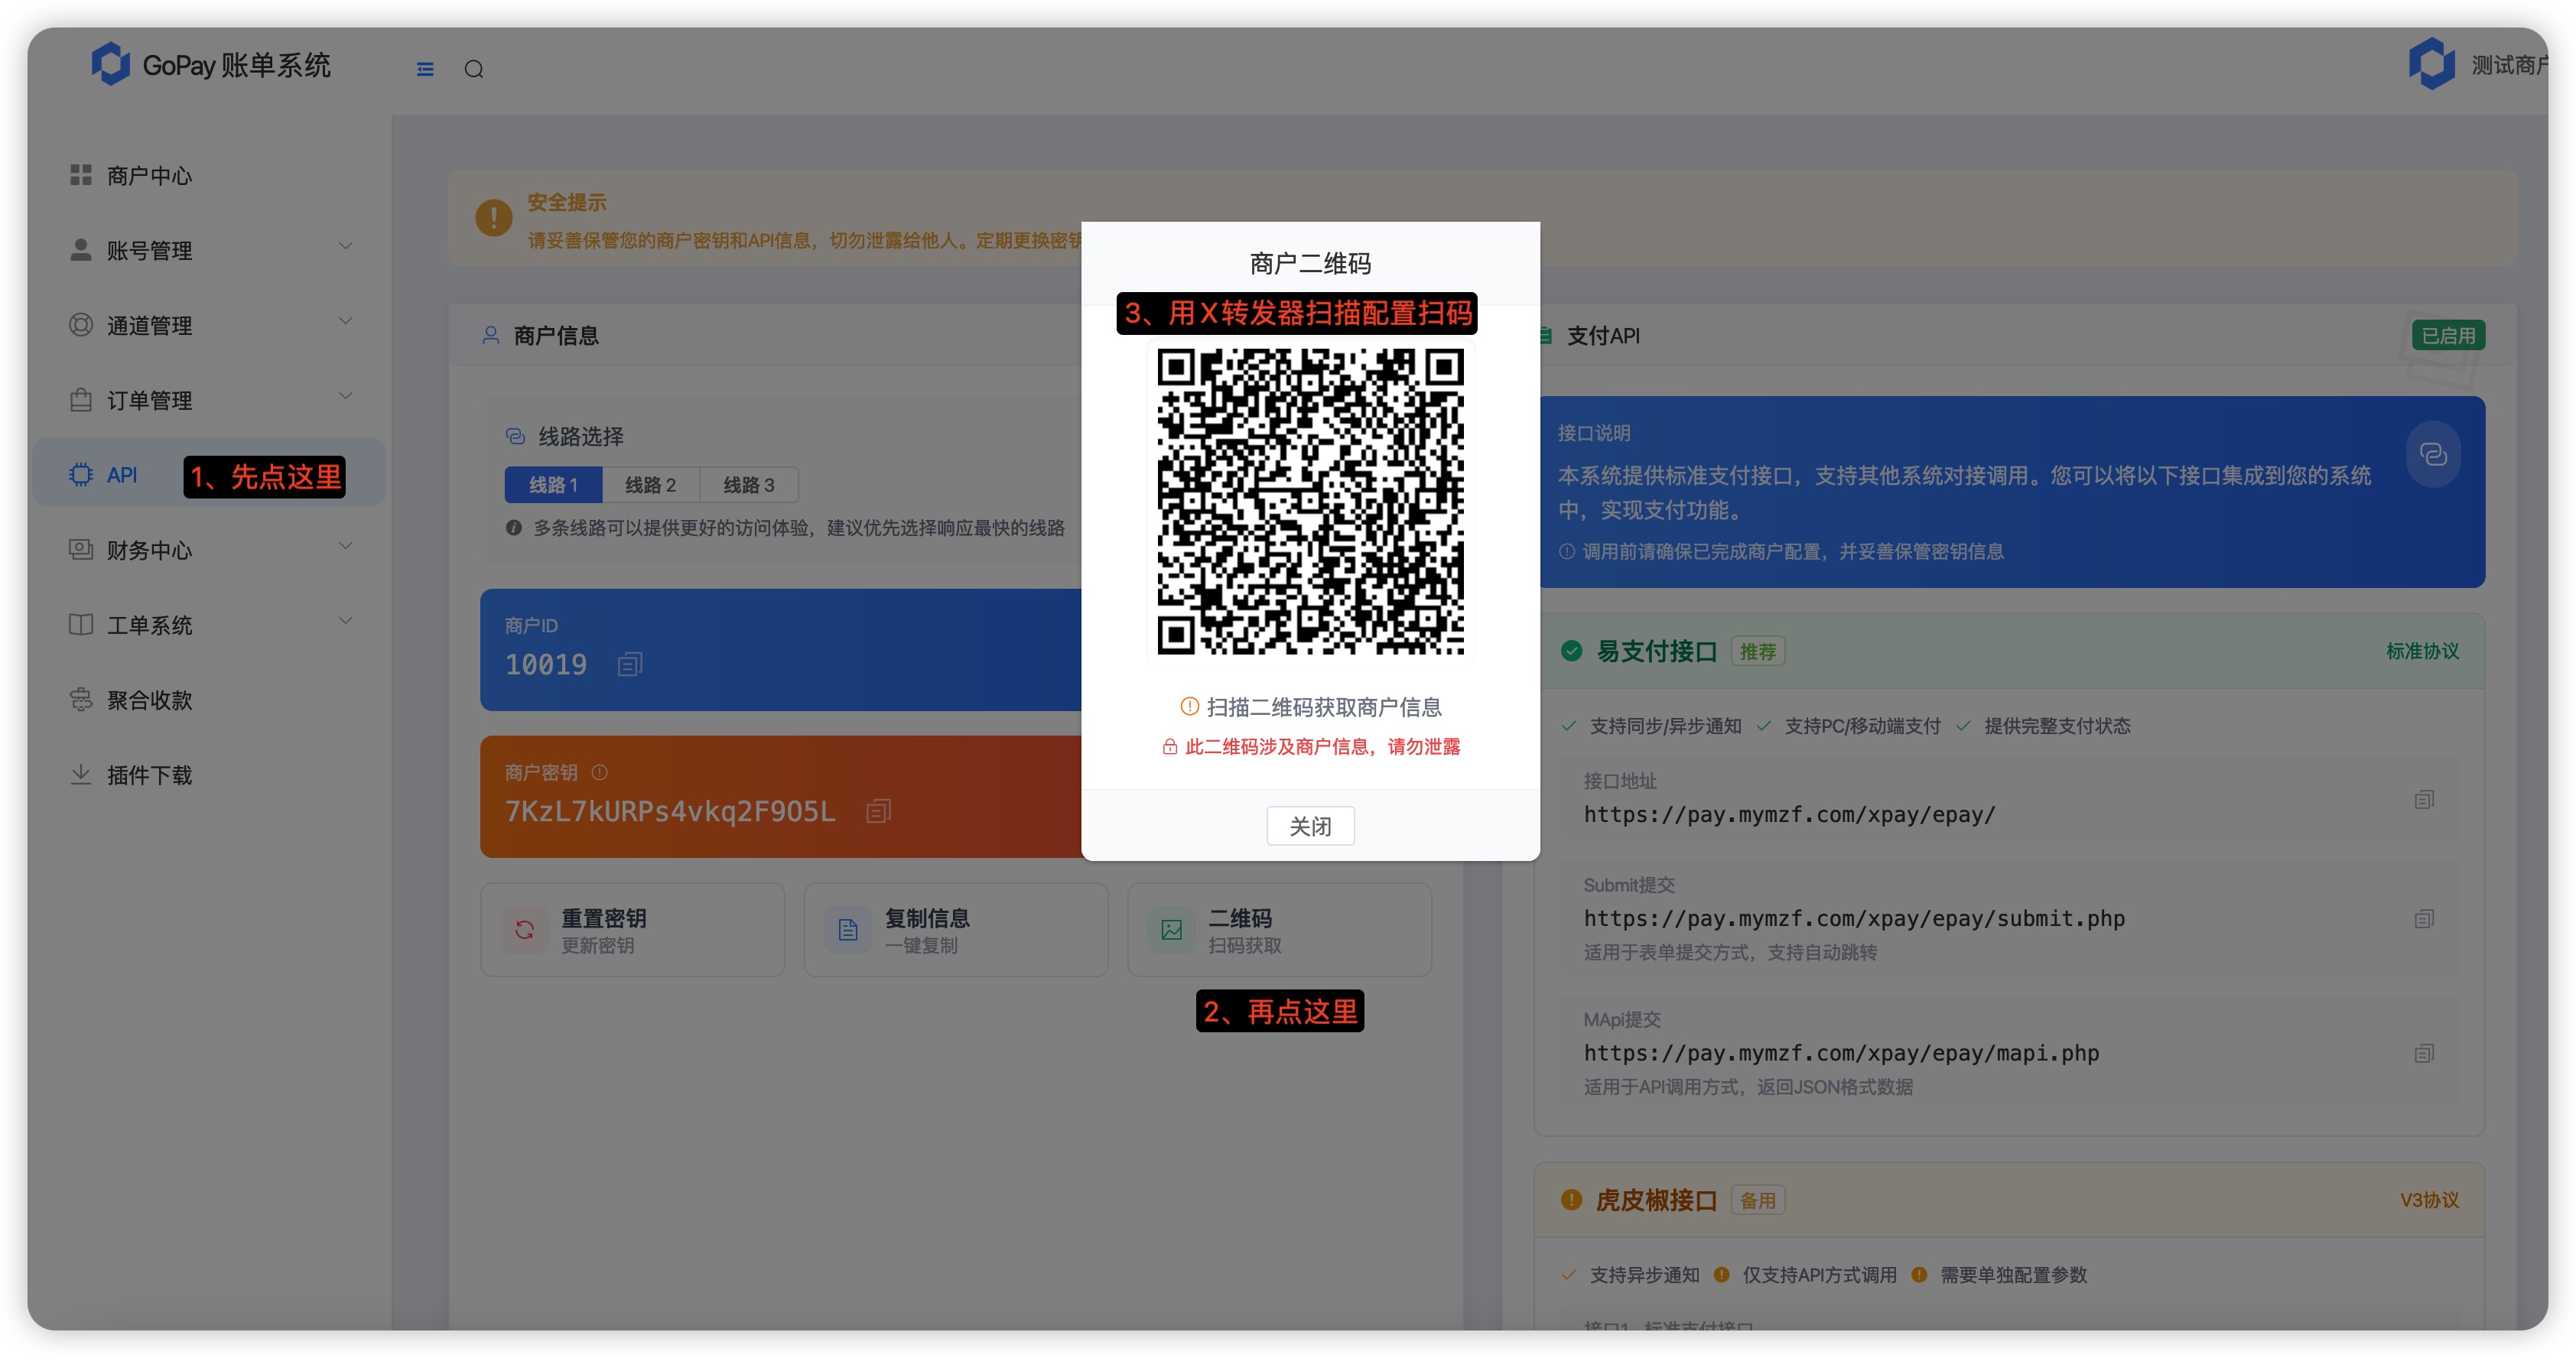Click the 订单管理 bag icon

[x=81, y=400]
